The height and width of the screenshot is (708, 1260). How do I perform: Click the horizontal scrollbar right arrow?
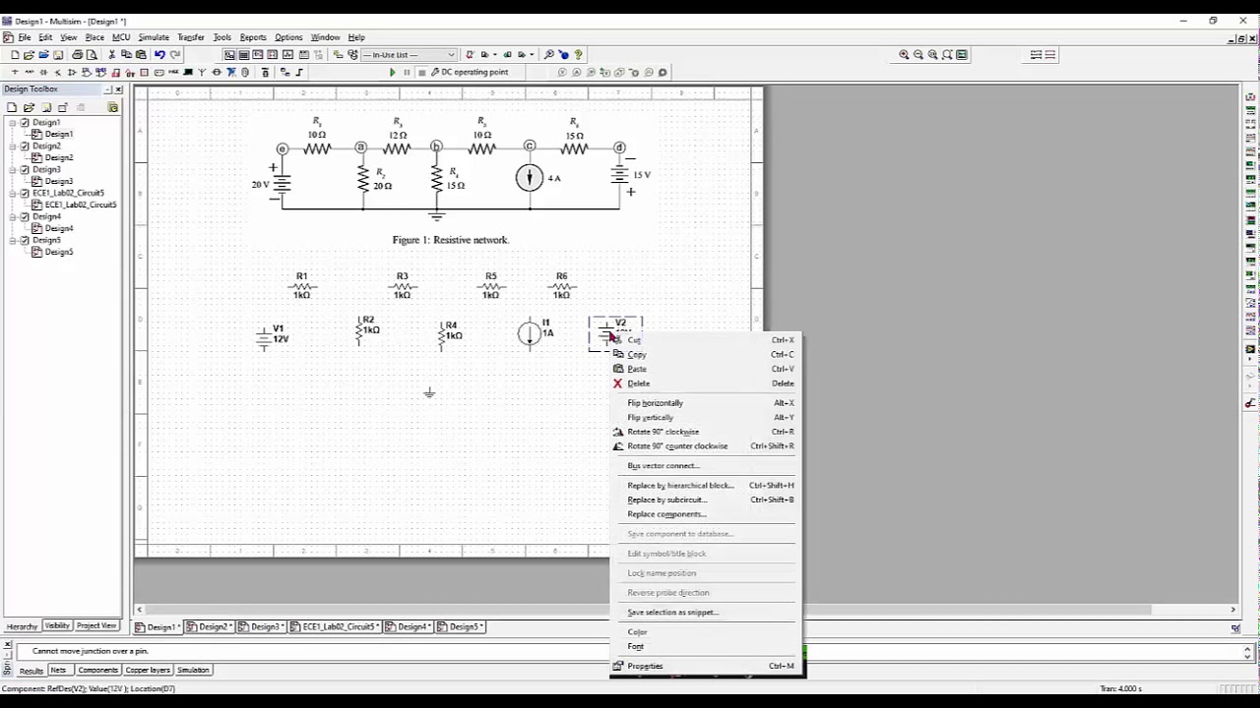pyautogui.click(x=1232, y=610)
